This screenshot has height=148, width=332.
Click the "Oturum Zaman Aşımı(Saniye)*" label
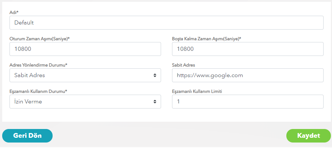(x=39, y=38)
